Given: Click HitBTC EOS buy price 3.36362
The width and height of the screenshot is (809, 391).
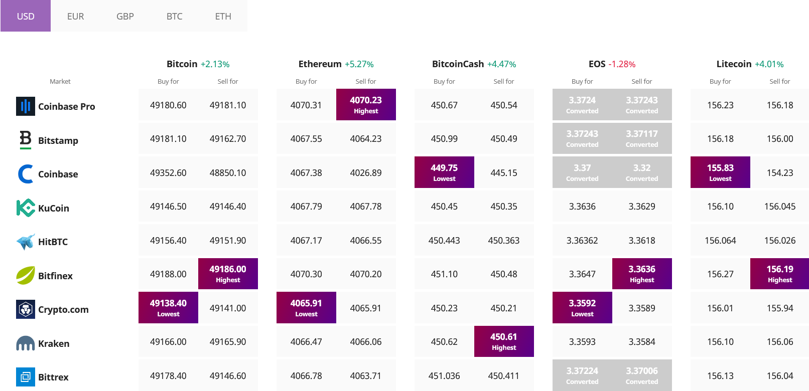Looking at the screenshot, I should coord(582,240).
